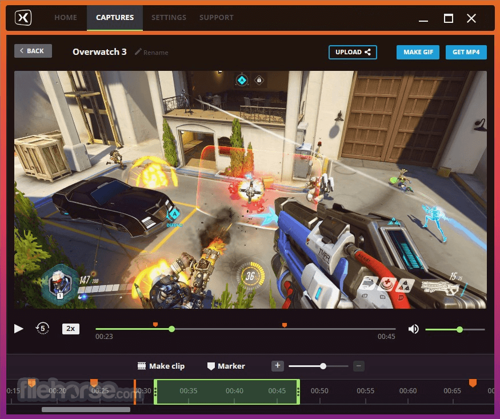Click the horizontal timeline scrollbar

86,409
